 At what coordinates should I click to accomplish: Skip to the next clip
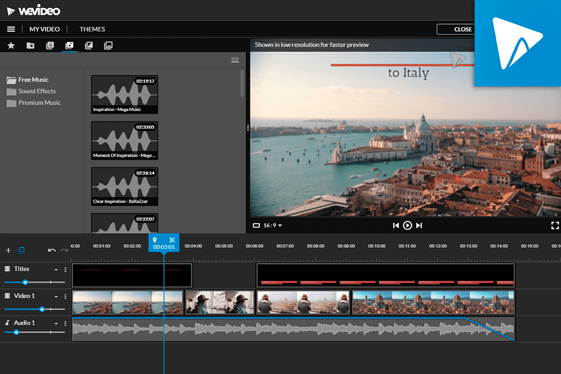(x=419, y=226)
